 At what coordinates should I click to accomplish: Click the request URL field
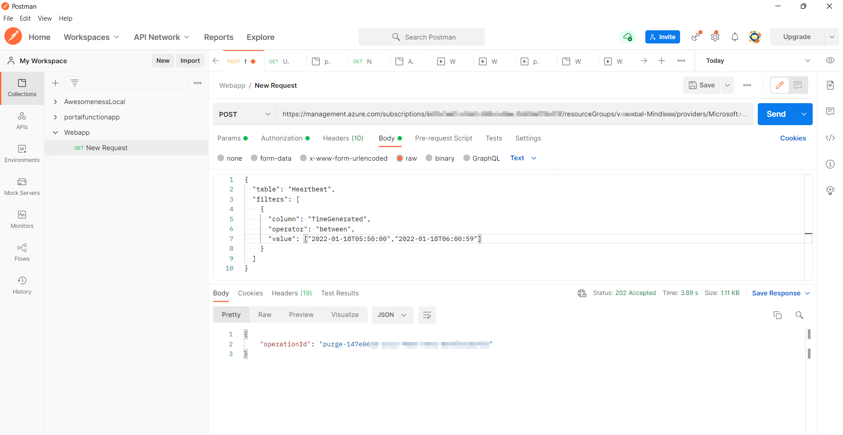point(515,114)
